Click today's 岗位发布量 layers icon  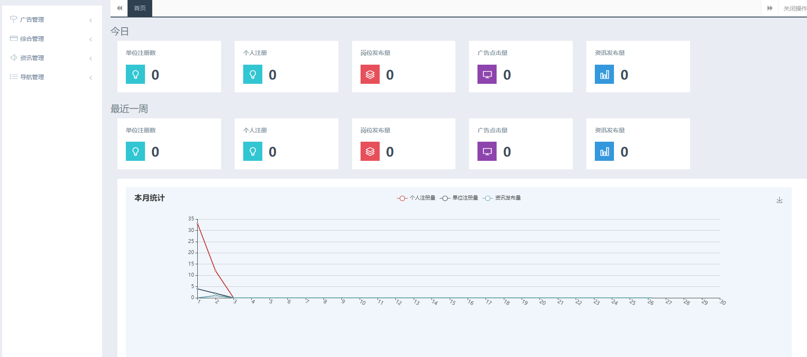(370, 74)
